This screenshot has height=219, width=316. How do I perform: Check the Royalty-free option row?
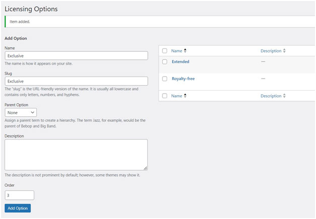click(x=165, y=79)
